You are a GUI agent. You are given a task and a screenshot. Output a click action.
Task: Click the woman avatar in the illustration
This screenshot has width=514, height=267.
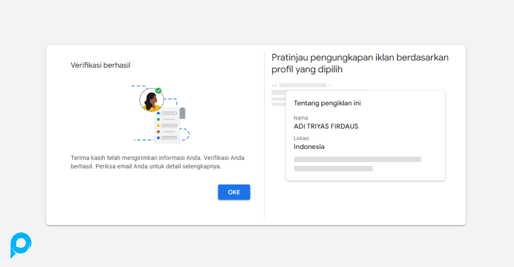(151, 100)
